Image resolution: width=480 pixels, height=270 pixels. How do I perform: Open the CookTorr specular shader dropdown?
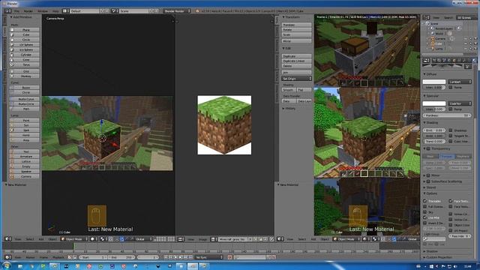(x=460, y=103)
